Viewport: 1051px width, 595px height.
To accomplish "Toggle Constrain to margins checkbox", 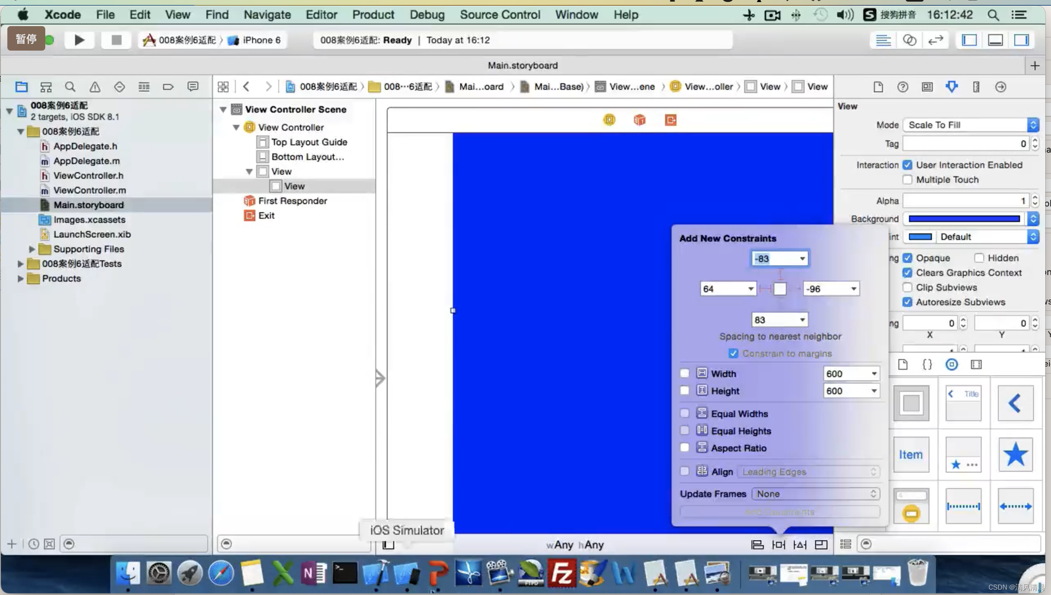I will (734, 353).
